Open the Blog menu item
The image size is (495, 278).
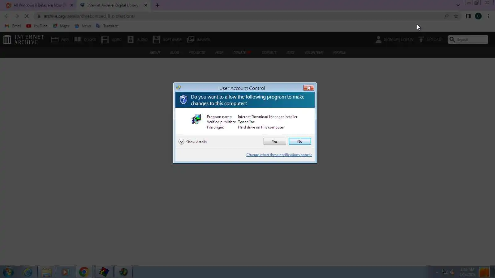click(174, 53)
